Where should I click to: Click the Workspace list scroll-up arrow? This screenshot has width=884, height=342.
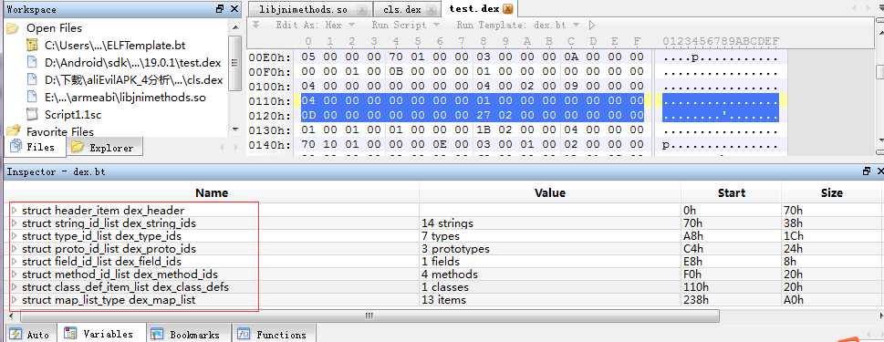pyautogui.click(x=235, y=26)
